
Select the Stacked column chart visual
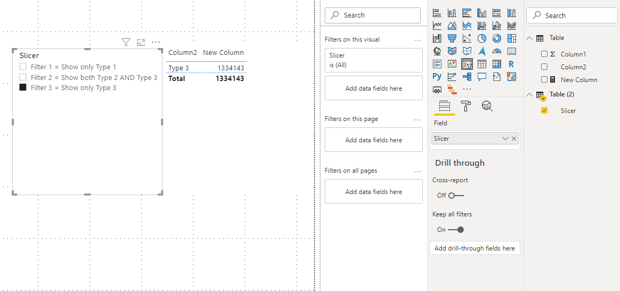click(x=452, y=13)
